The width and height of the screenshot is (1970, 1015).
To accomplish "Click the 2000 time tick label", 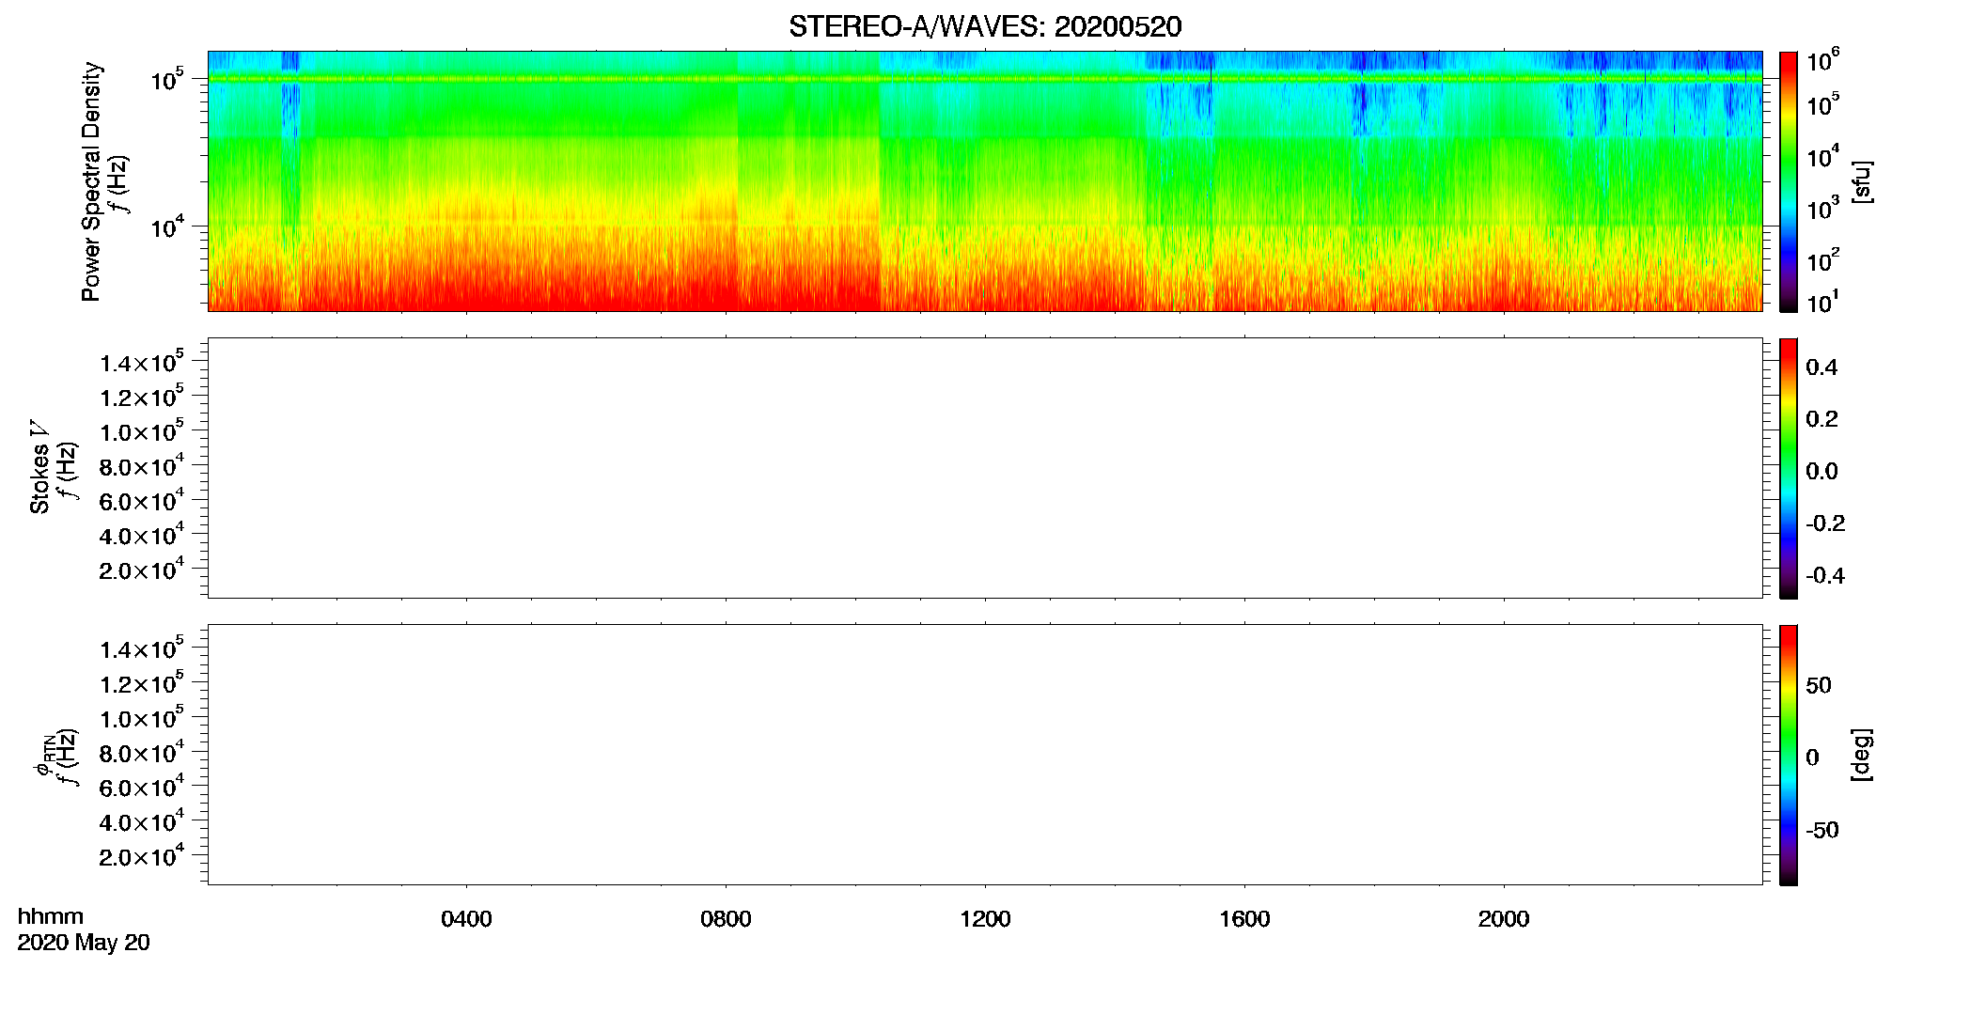I will pyautogui.click(x=1504, y=919).
